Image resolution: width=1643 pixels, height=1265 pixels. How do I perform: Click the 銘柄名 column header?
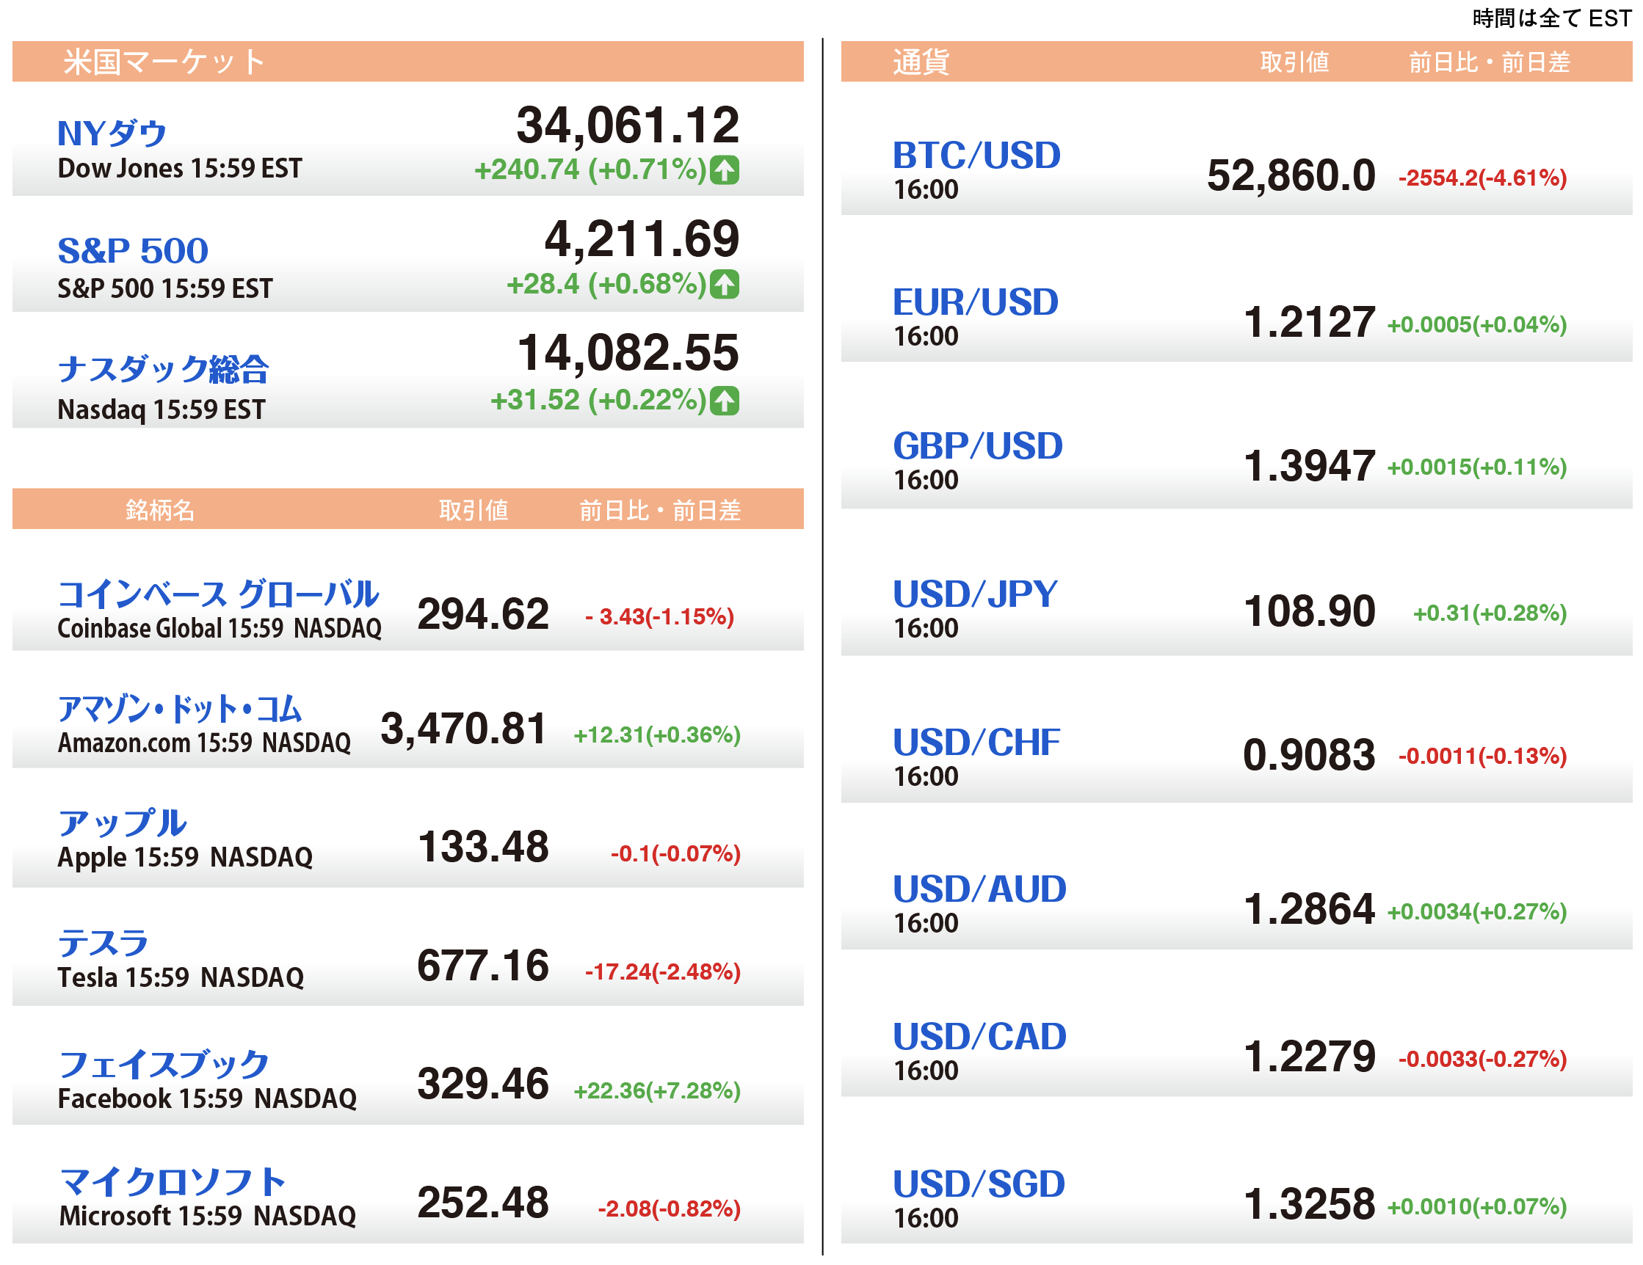(x=160, y=510)
